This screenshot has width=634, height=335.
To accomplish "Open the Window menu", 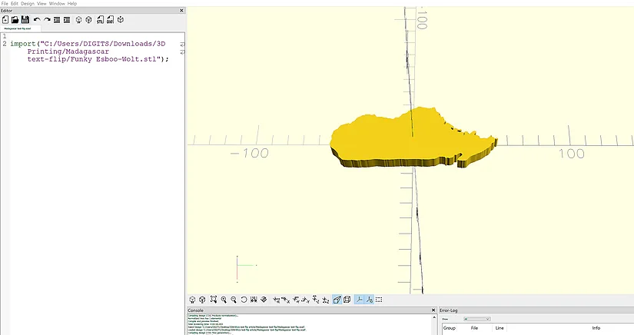I will 57,3.
